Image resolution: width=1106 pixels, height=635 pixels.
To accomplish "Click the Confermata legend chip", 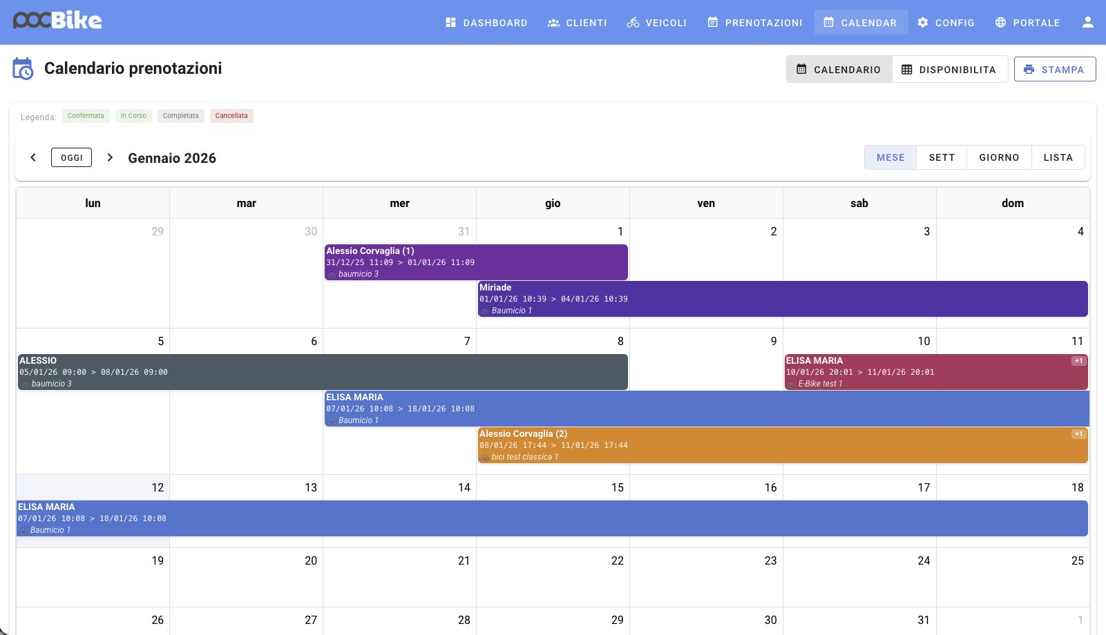I will tap(86, 116).
